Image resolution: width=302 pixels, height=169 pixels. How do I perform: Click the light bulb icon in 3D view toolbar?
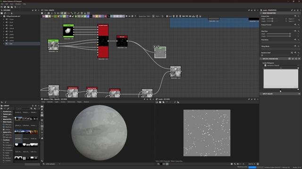[x=42, y=109]
